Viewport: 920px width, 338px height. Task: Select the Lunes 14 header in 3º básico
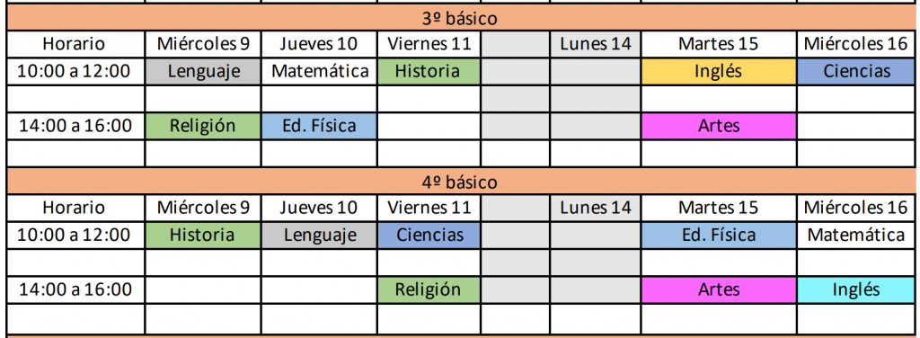click(595, 44)
